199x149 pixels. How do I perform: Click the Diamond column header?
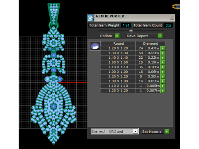pyautogui.click(x=150, y=43)
